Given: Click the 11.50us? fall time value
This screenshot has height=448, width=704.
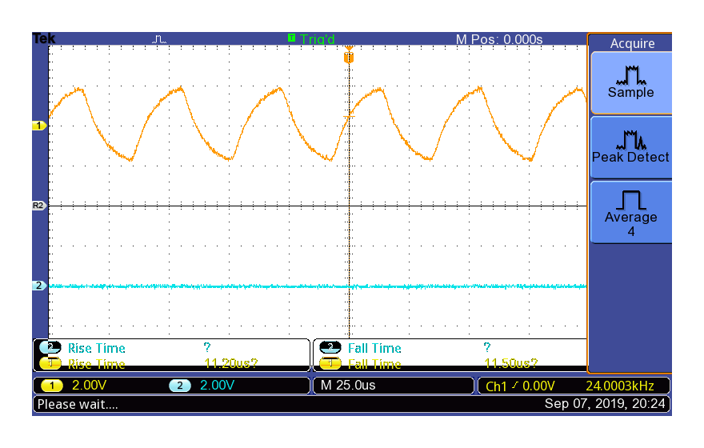Looking at the screenshot, I should (510, 362).
